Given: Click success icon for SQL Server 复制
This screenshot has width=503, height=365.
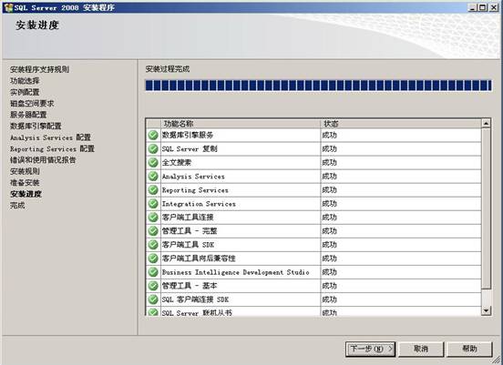Looking at the screenshot, I should (x=153, y=148).
